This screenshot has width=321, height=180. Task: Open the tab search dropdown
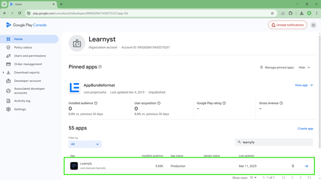(x=4, y=4)
